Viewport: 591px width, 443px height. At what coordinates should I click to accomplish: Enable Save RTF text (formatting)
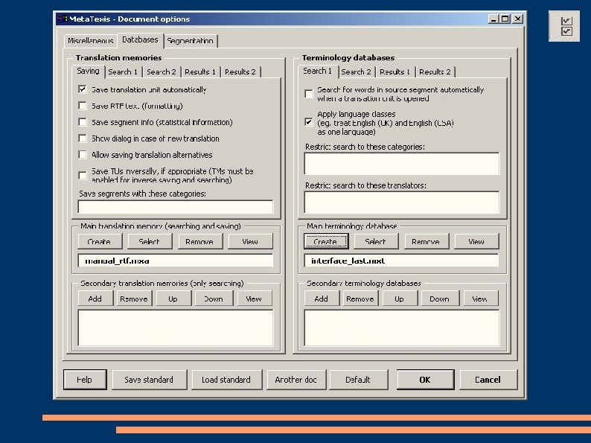(82, 106)
